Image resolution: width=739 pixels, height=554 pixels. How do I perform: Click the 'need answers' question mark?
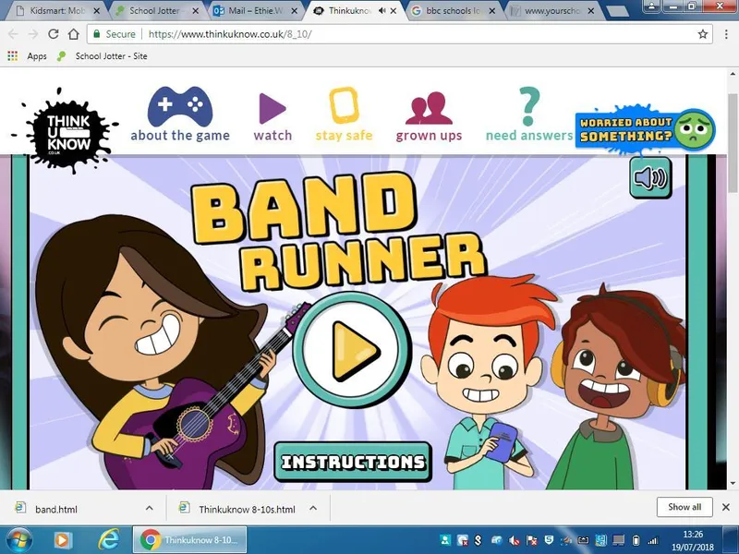tap(529, 107)
